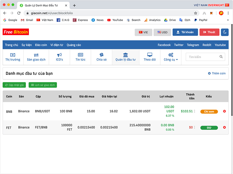Toggle dark mode moon icon
Screen dimensions: 233x174
tap(225, 32)
